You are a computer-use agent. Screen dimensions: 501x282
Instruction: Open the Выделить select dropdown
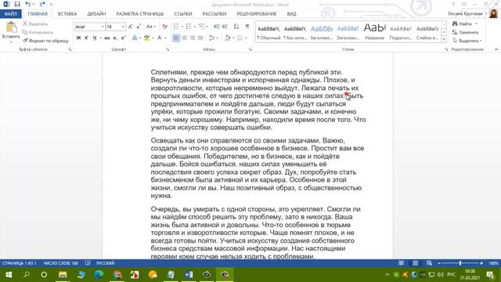(x=467, y=41)
